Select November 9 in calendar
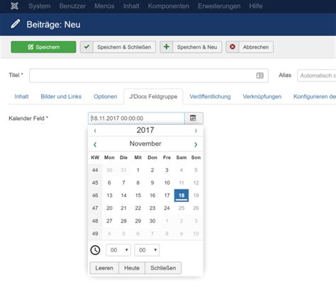Viewport: 336px width, 287px height. pos(152,182)
